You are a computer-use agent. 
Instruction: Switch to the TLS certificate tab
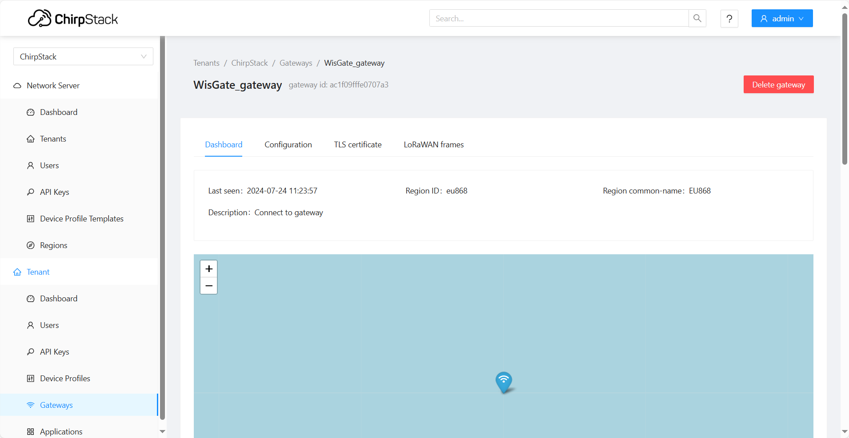pyautogui.click(x=358, y=145)
